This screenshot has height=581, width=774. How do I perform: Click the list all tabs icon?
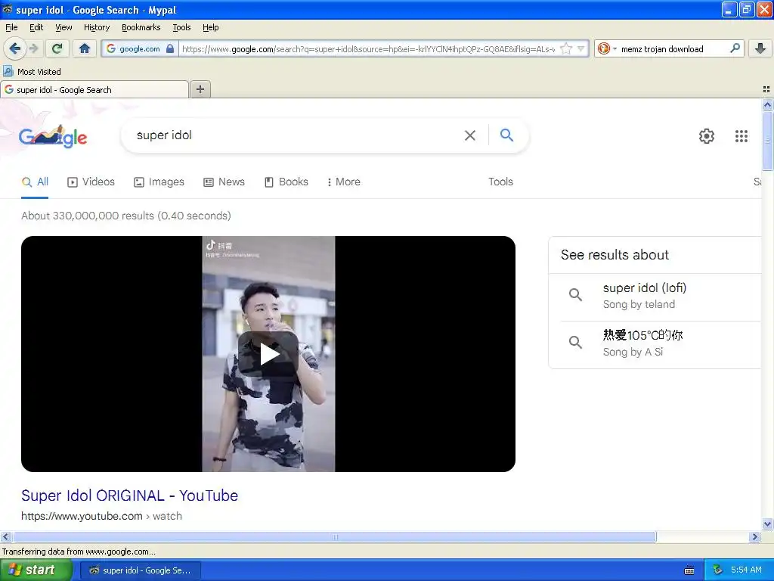point(766,89)
